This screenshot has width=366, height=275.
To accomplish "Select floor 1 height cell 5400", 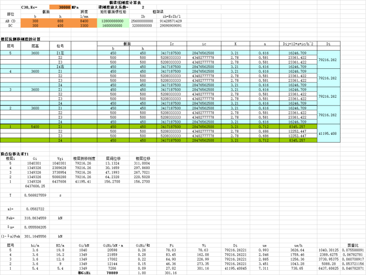I will pos(35,127).
